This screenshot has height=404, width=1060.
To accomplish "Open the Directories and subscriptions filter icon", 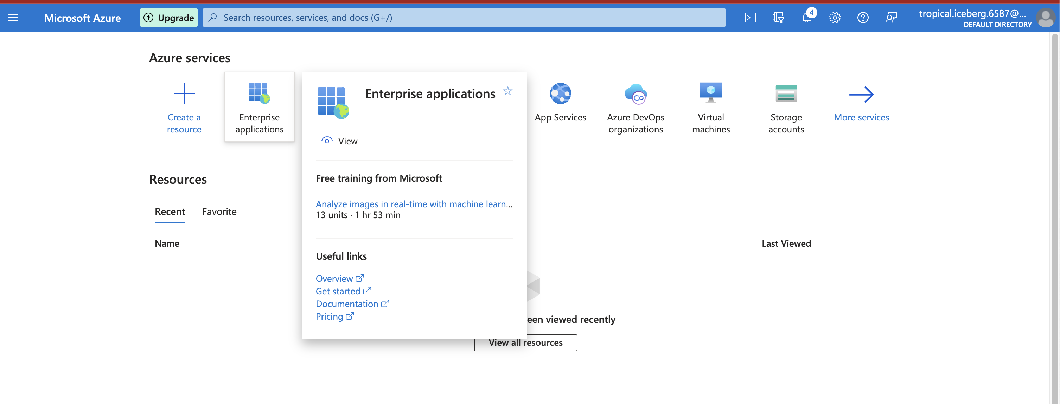I will click(x=778, y=18).
